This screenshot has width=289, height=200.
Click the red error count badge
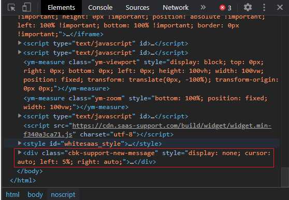[225, 8]
